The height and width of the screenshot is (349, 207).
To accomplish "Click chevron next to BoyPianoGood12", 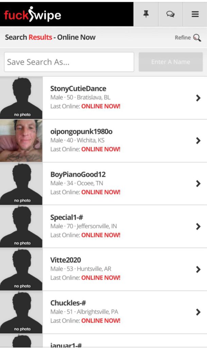I will pyautogui.click(x=198, y=183).
